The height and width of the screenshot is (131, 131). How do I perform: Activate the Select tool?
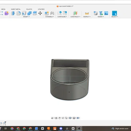tap(114, 13)
